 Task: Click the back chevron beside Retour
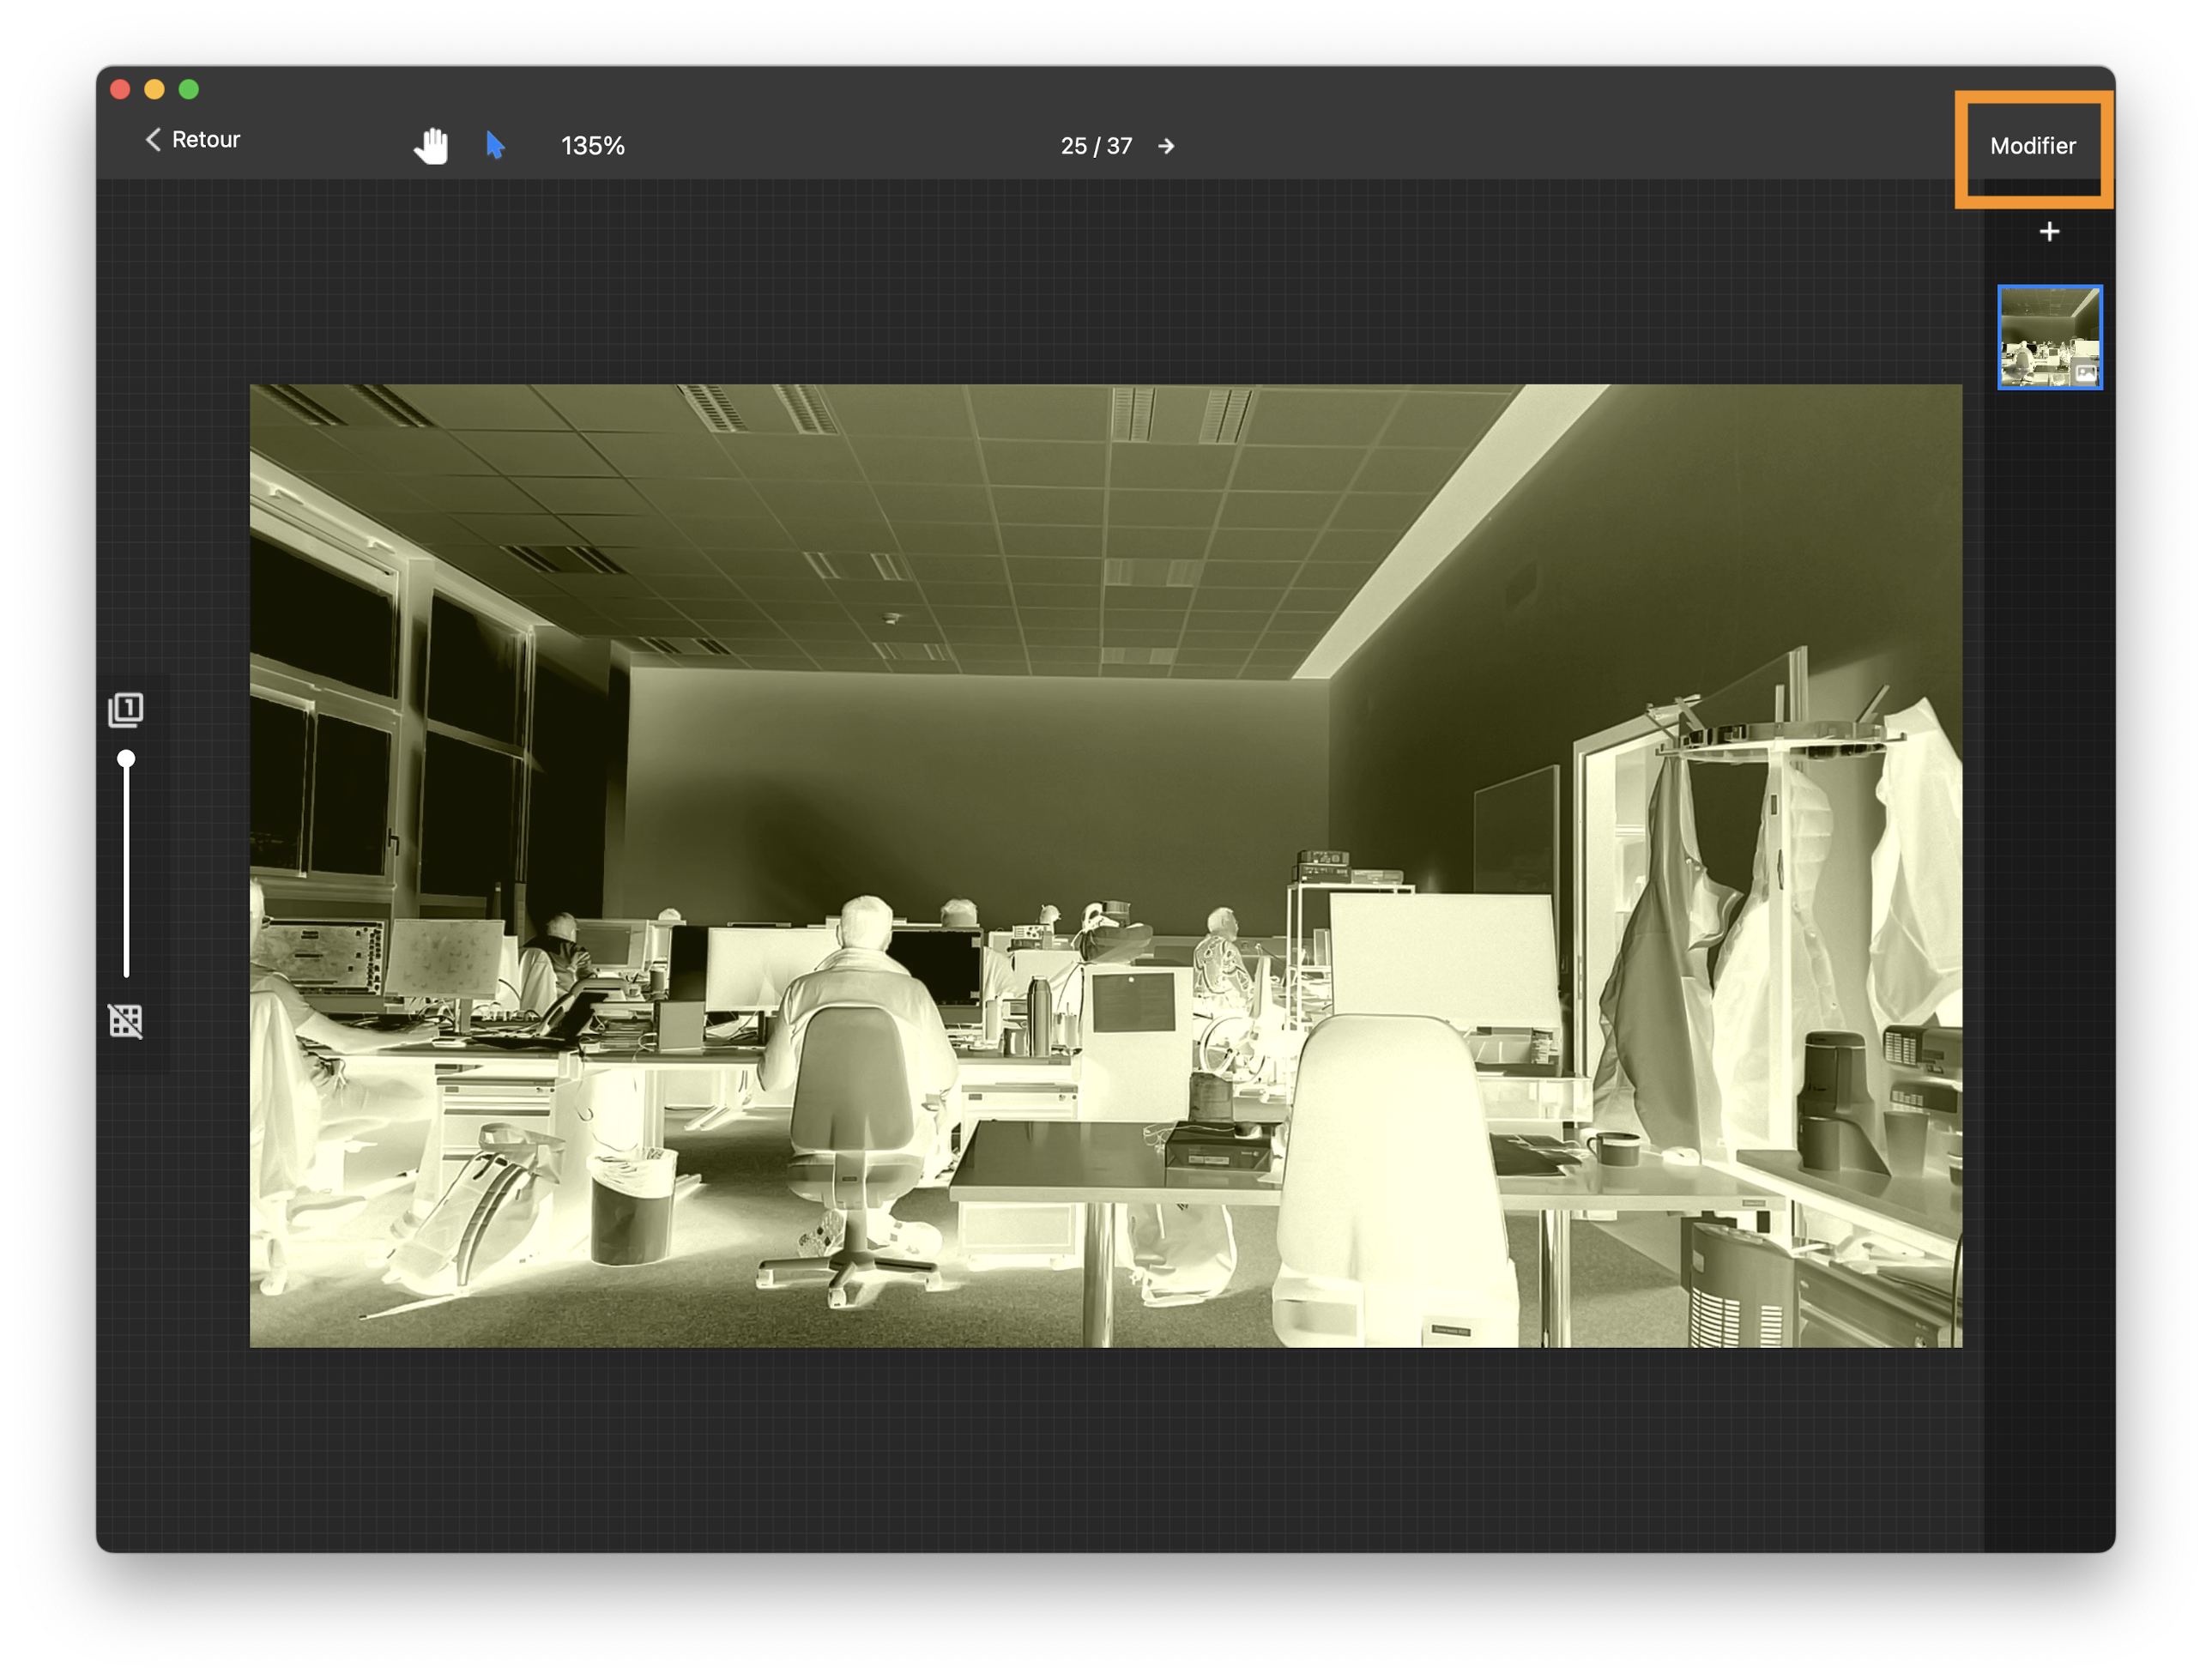coord(153,139)
